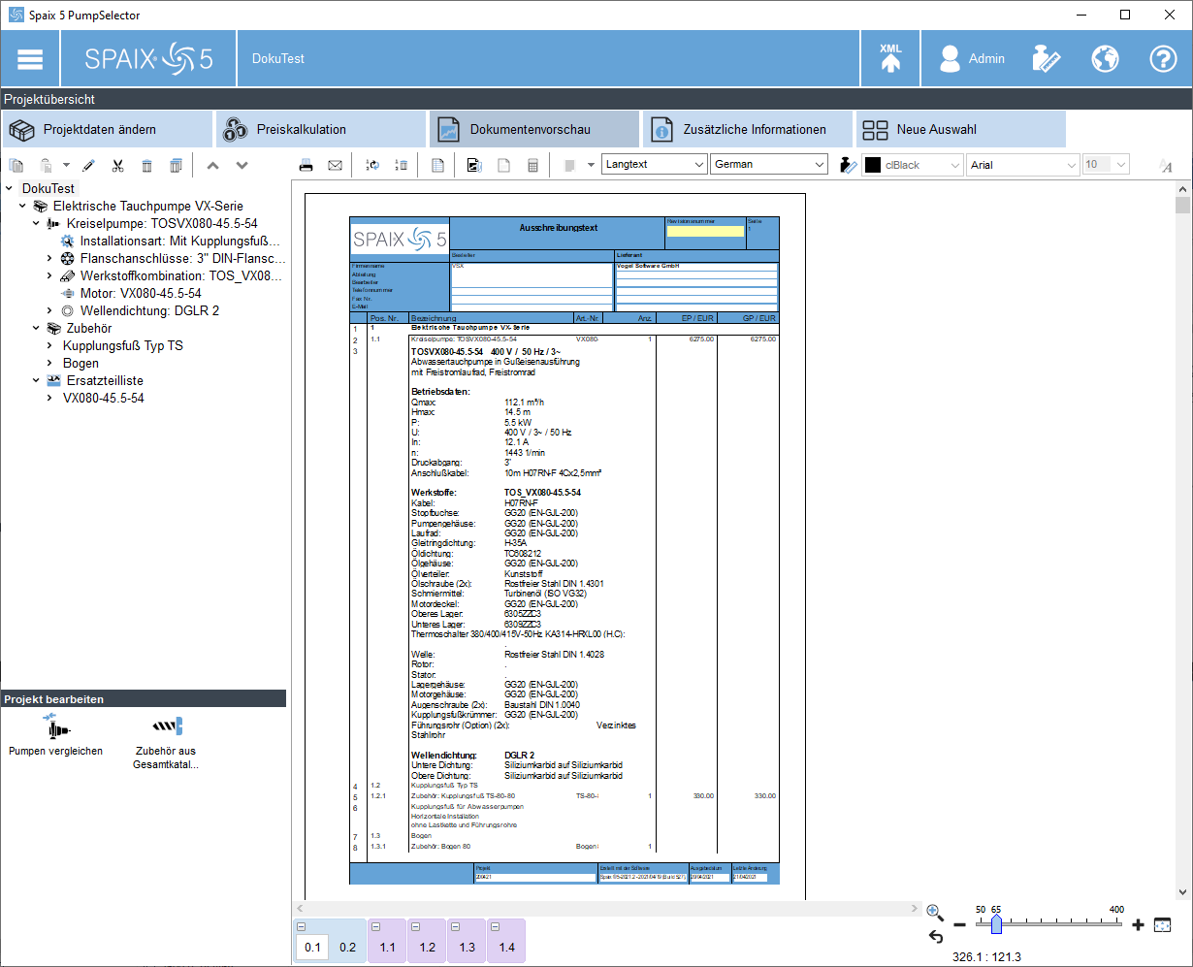Open the help question mark icon
1193x967 pixels.
[x=1163, y=58]
